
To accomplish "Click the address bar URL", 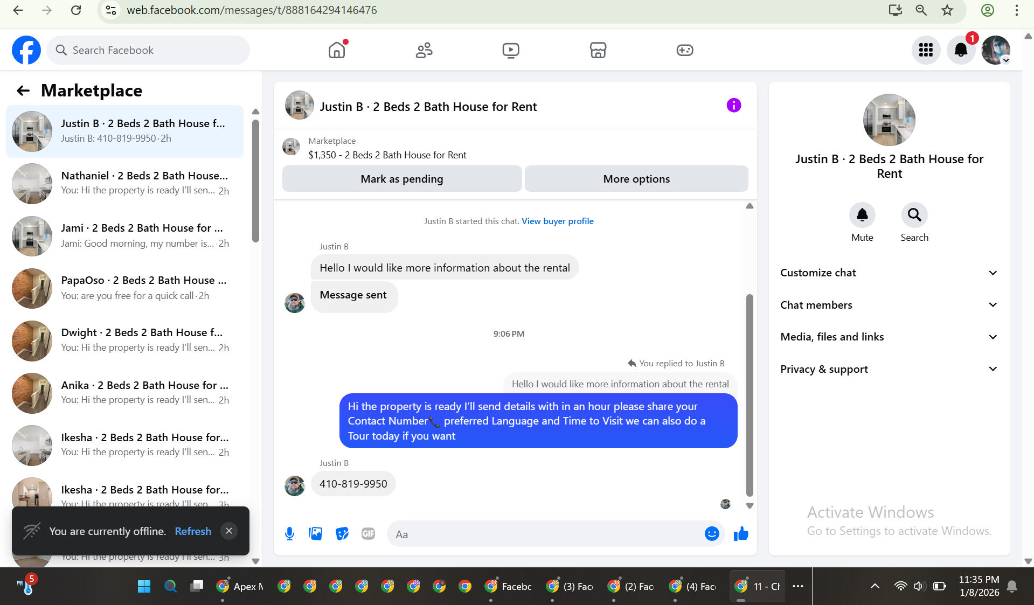I will (x=252, y=10).
